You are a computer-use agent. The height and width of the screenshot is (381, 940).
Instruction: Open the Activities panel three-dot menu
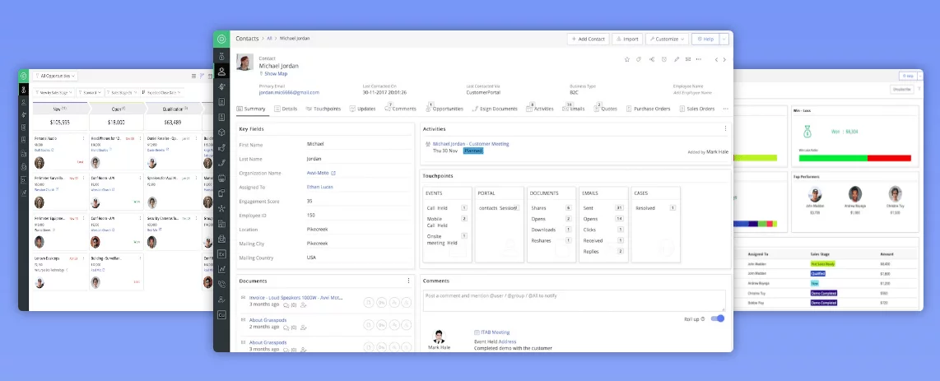(x=725, y=128)
